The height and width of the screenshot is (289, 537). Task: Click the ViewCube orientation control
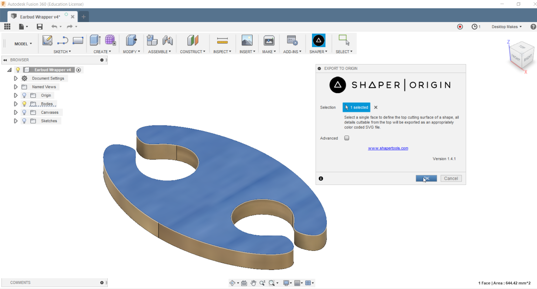521,56
